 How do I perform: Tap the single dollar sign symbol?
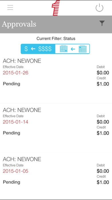tap(26, 49)
